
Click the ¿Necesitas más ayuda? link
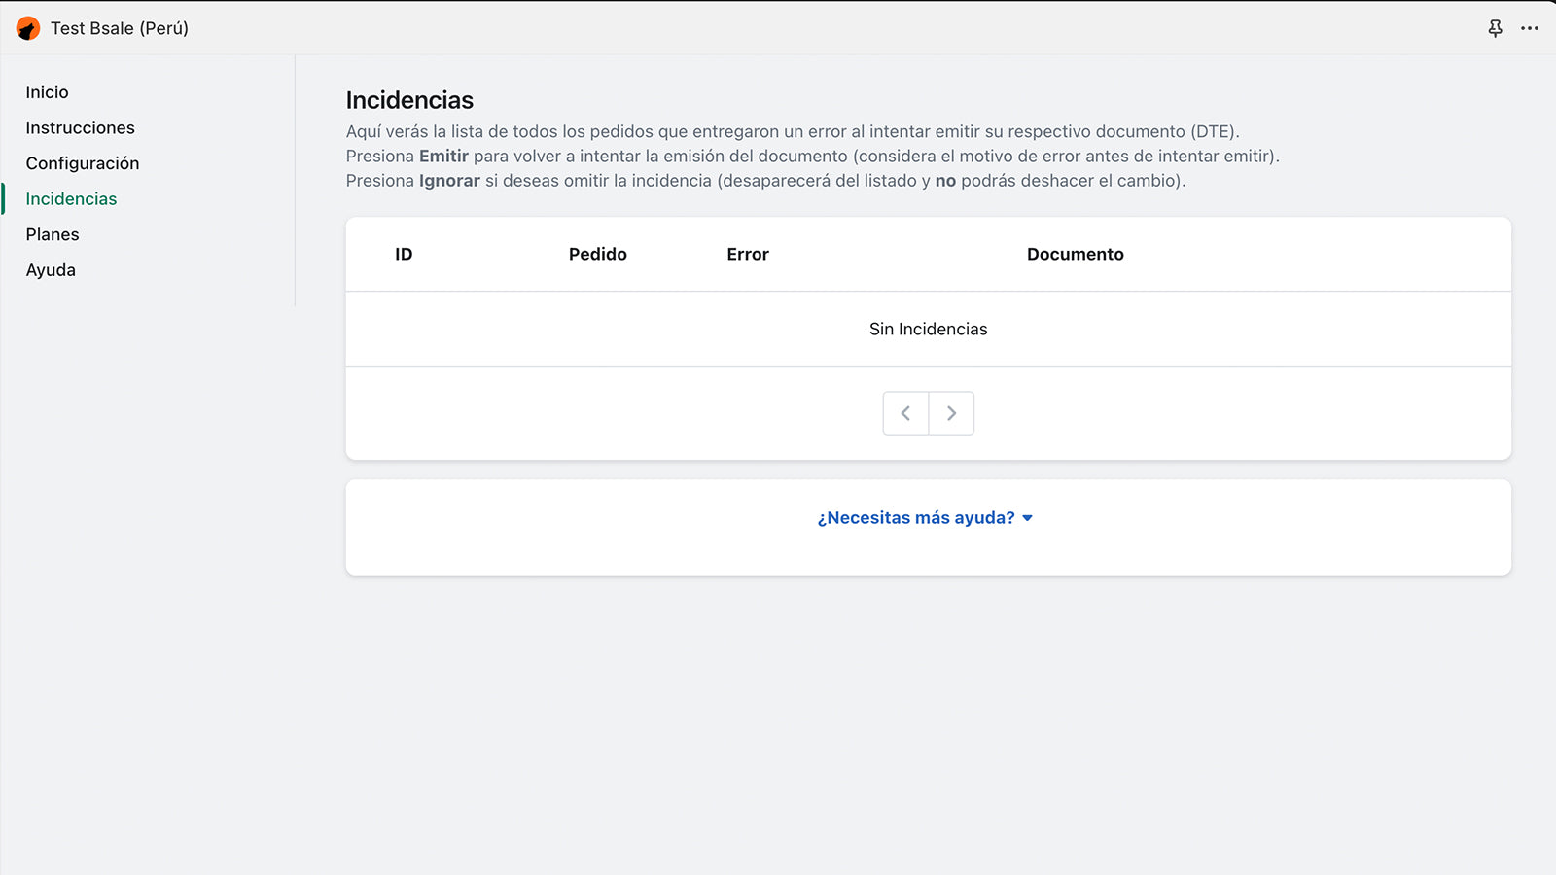point(915,517)
